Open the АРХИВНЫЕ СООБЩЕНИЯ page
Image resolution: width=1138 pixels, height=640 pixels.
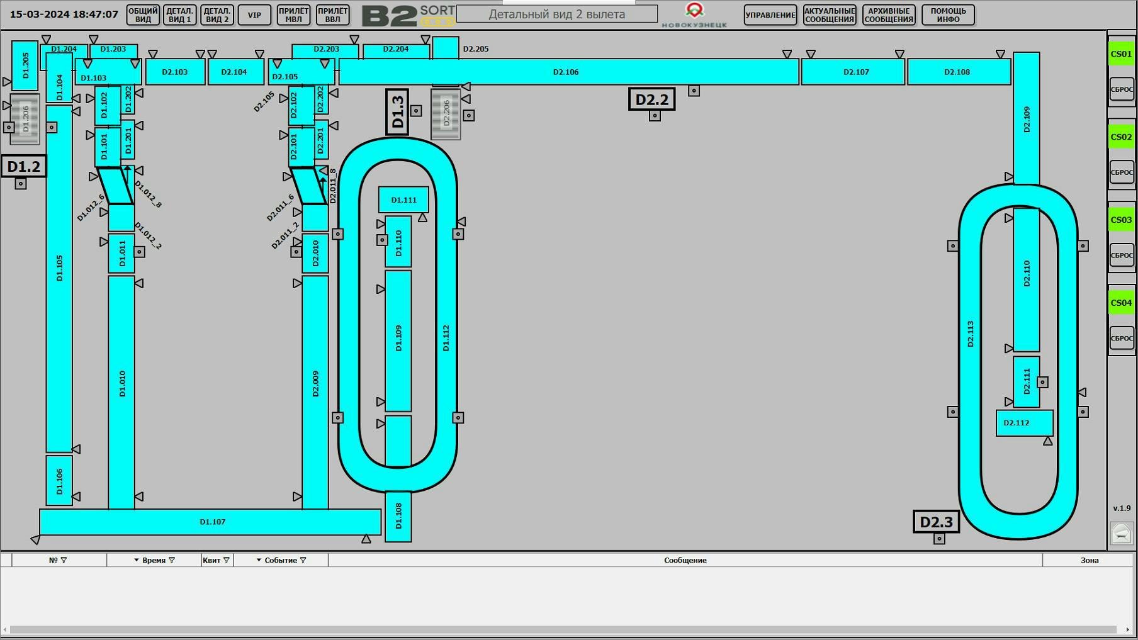(x=889, y=15)
